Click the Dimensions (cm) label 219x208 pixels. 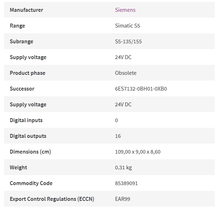tap(30, 152)
